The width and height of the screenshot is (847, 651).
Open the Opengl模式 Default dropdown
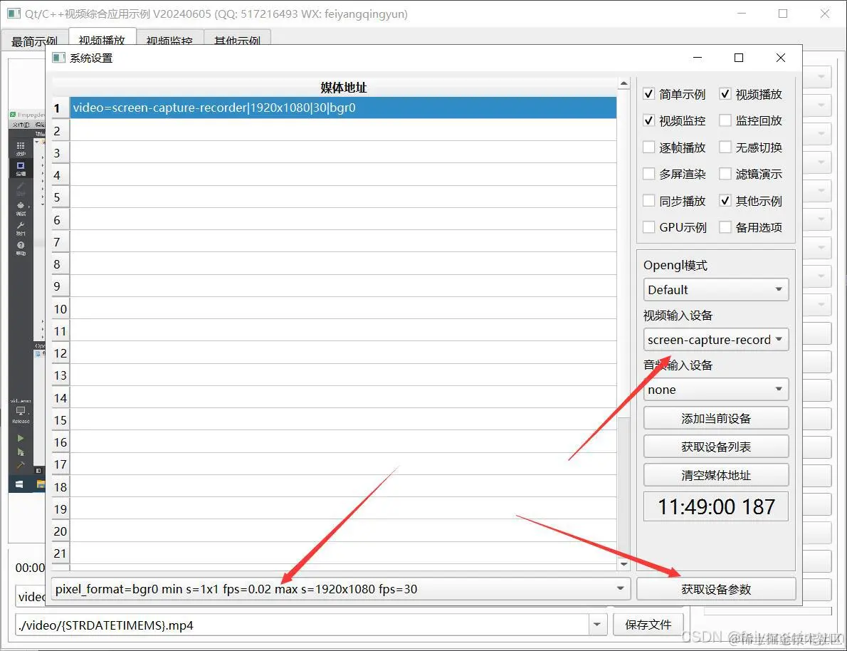point(716,290)
